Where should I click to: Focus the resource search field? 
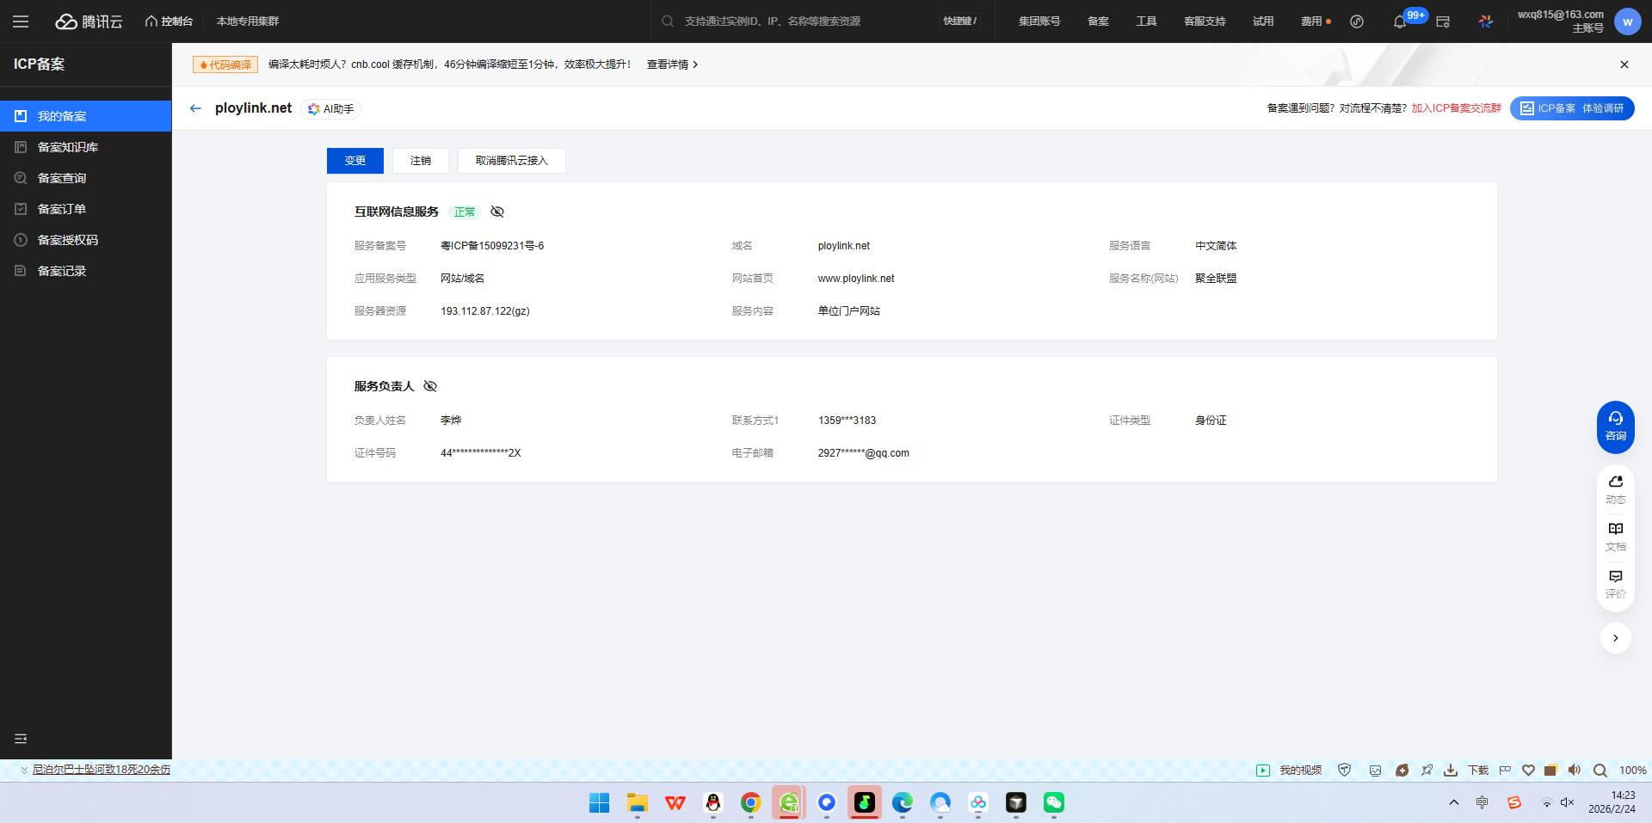click(800, 21)
